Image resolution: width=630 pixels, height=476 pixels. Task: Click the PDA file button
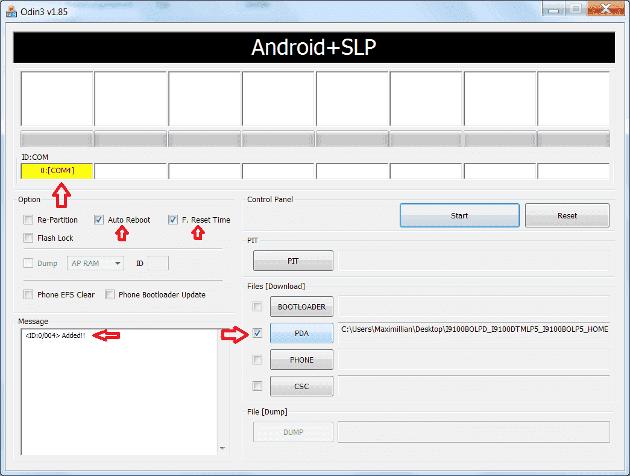pyautogui.click(x=301, y=333)
